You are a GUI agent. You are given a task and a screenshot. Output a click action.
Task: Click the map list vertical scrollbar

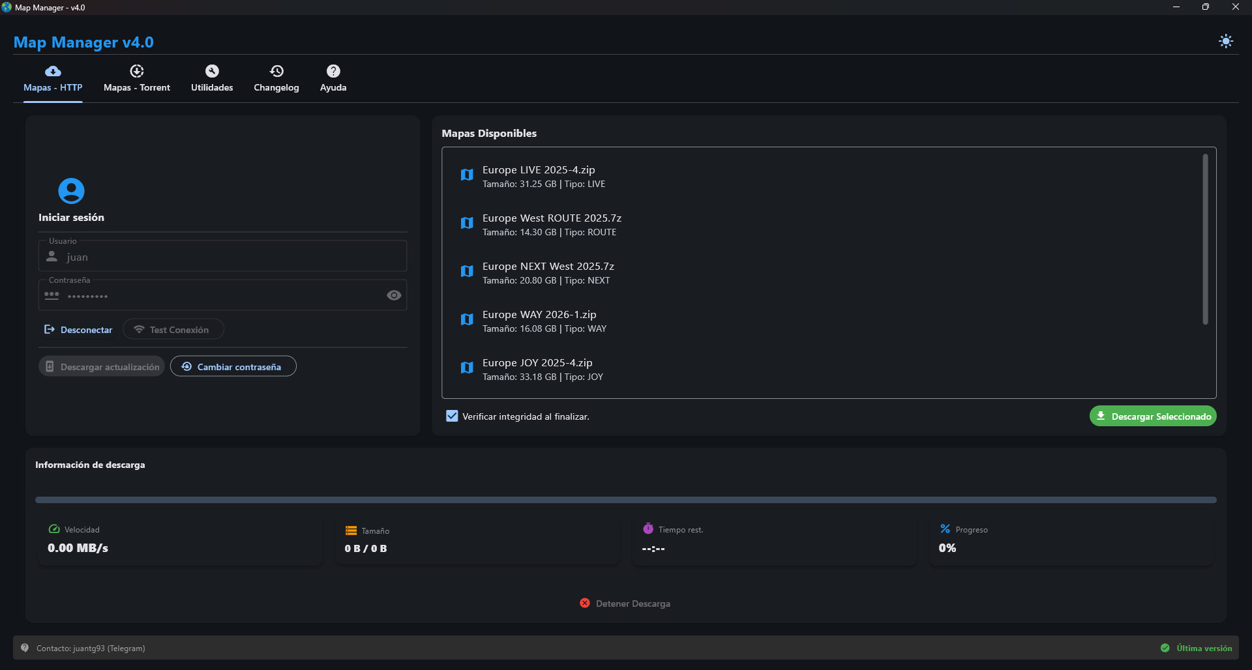click(1205, 239)
